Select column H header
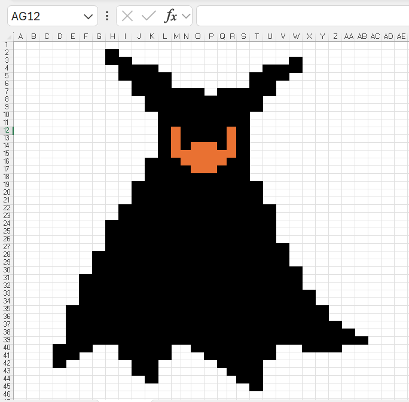Screen dimensions: 409x402 pyautogui.click(x=112, y=36)
